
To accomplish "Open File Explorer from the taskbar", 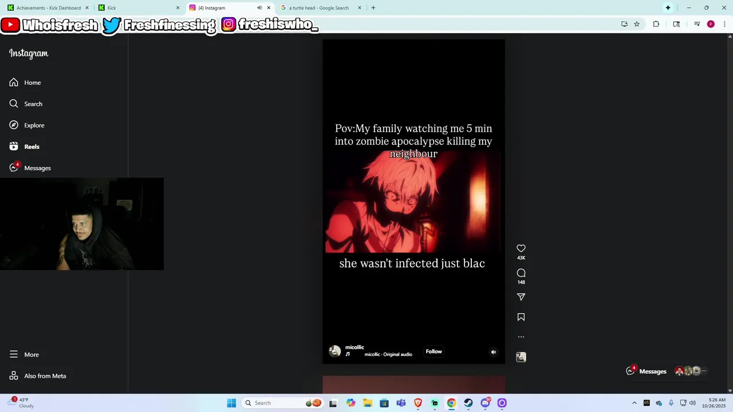I will (367, 403).
